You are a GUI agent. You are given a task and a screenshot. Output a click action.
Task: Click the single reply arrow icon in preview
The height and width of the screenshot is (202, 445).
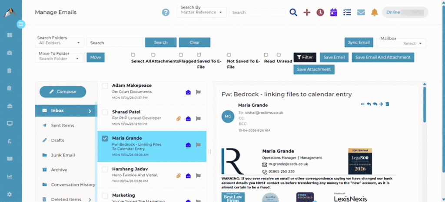pyautogui.click(x=369, y=104)
